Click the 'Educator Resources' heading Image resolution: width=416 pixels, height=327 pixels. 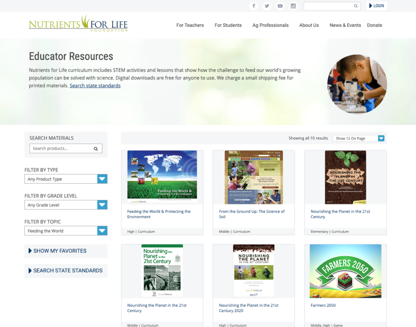coord(71,56)
